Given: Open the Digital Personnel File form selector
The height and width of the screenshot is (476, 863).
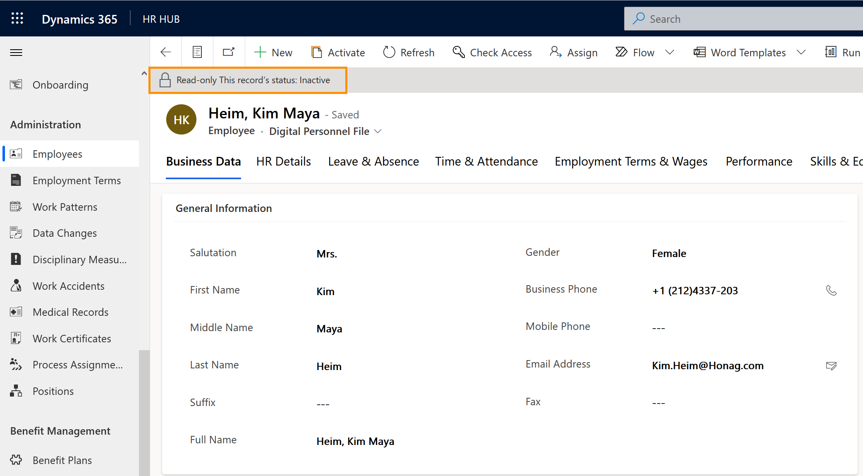Looking at the screenshot, I should coord(325,131).
